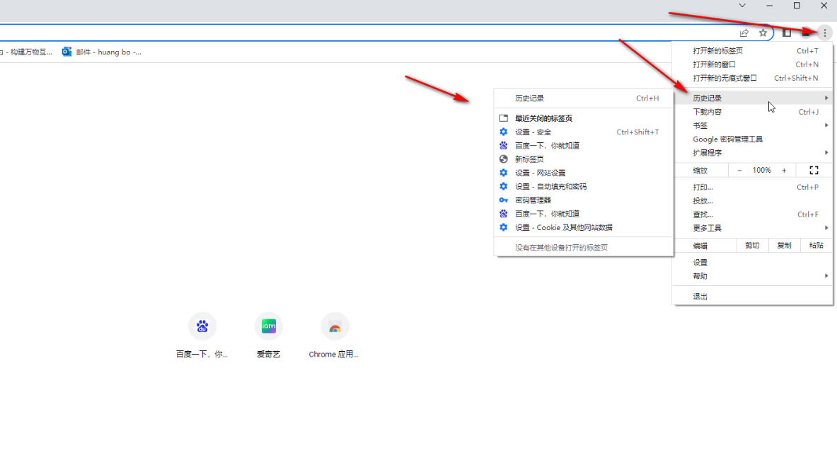Expand the 历史记录 submenu in main menu
This screenshot has width=837, height=465.
[x=753, y=98]
